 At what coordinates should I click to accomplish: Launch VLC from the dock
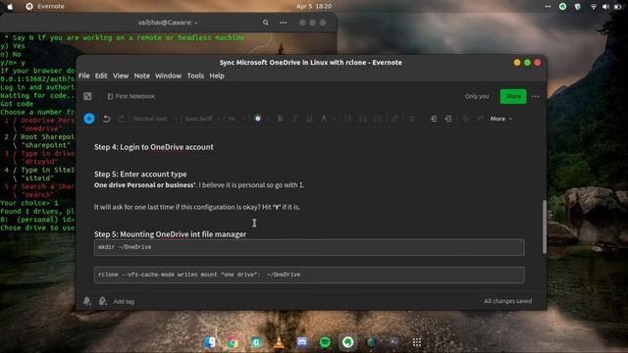click(279, 342)
